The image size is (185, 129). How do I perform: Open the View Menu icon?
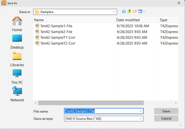click(x=140, y=11)
